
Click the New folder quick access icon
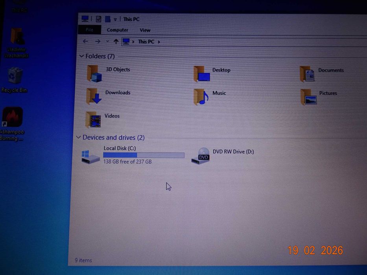(x=108, y=19)
